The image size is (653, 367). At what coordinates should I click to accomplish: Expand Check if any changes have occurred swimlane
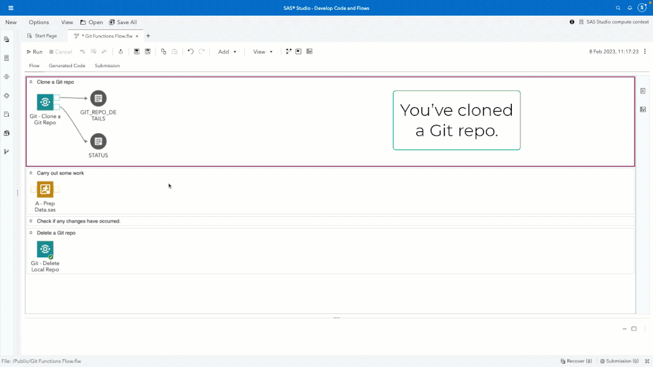coord(31,221)
